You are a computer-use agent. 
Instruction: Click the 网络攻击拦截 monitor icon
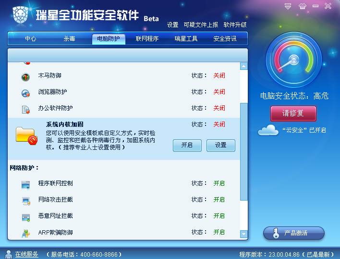[x=26, y=201]
